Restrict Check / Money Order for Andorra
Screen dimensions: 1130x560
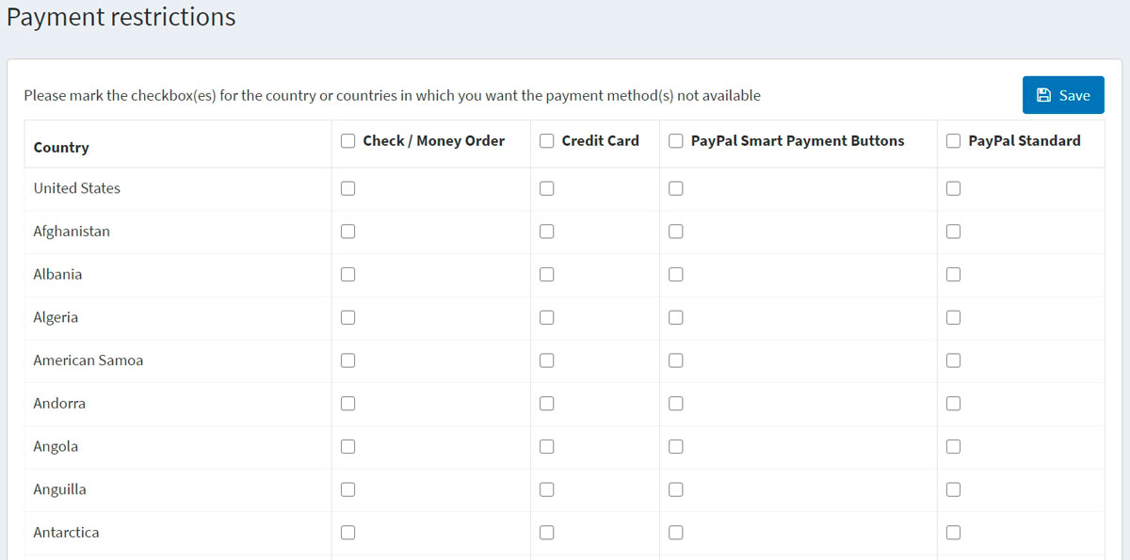click(347, 404)
